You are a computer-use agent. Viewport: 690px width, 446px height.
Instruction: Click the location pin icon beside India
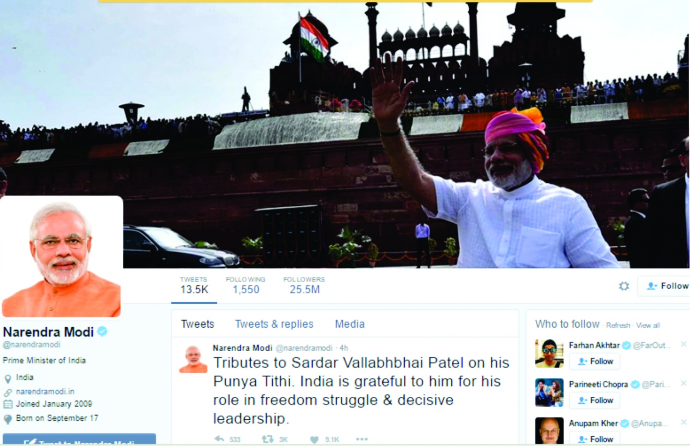click(8, 378)
